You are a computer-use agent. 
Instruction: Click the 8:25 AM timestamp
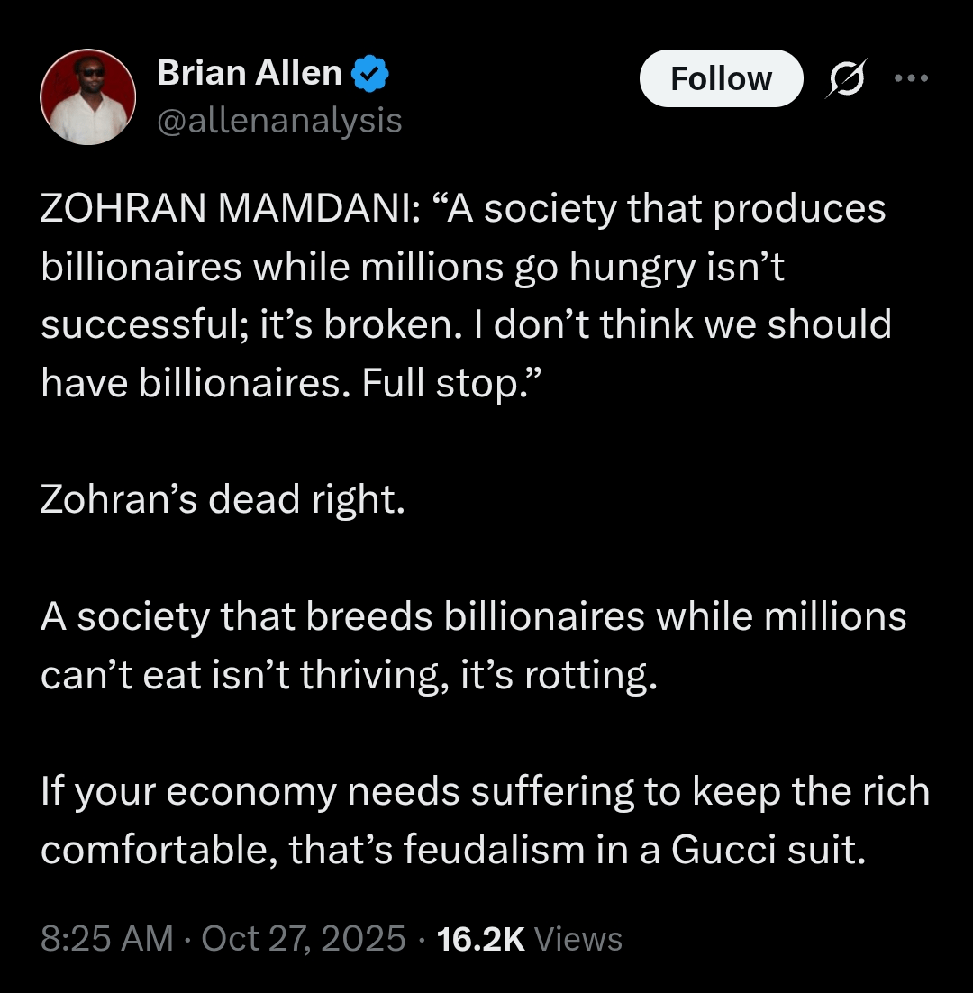click(106, 939)
